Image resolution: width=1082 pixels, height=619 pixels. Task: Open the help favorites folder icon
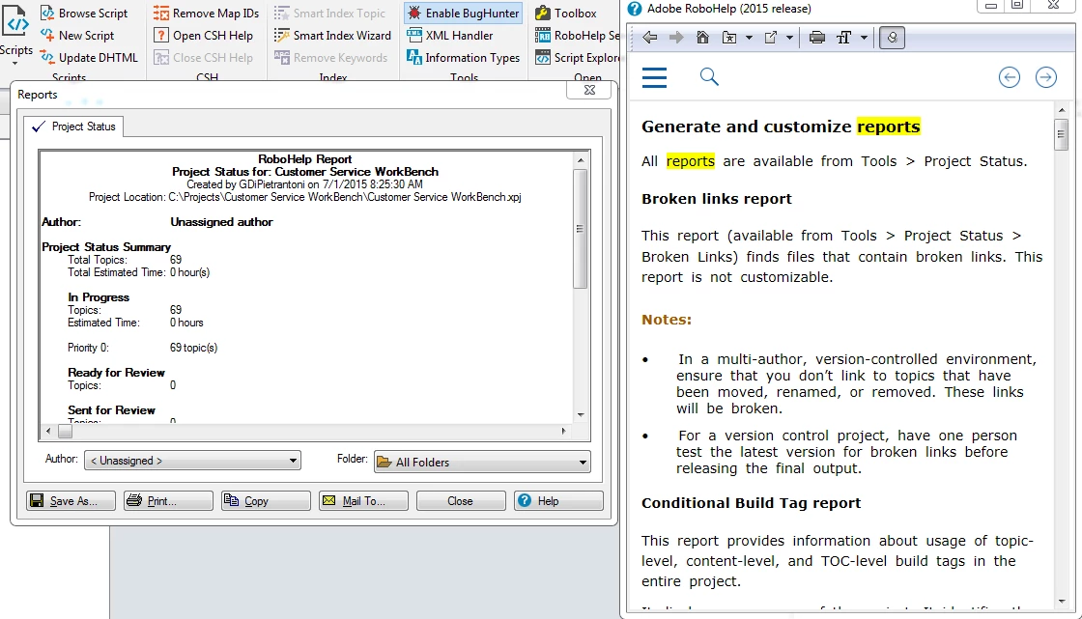coord(729,38)
